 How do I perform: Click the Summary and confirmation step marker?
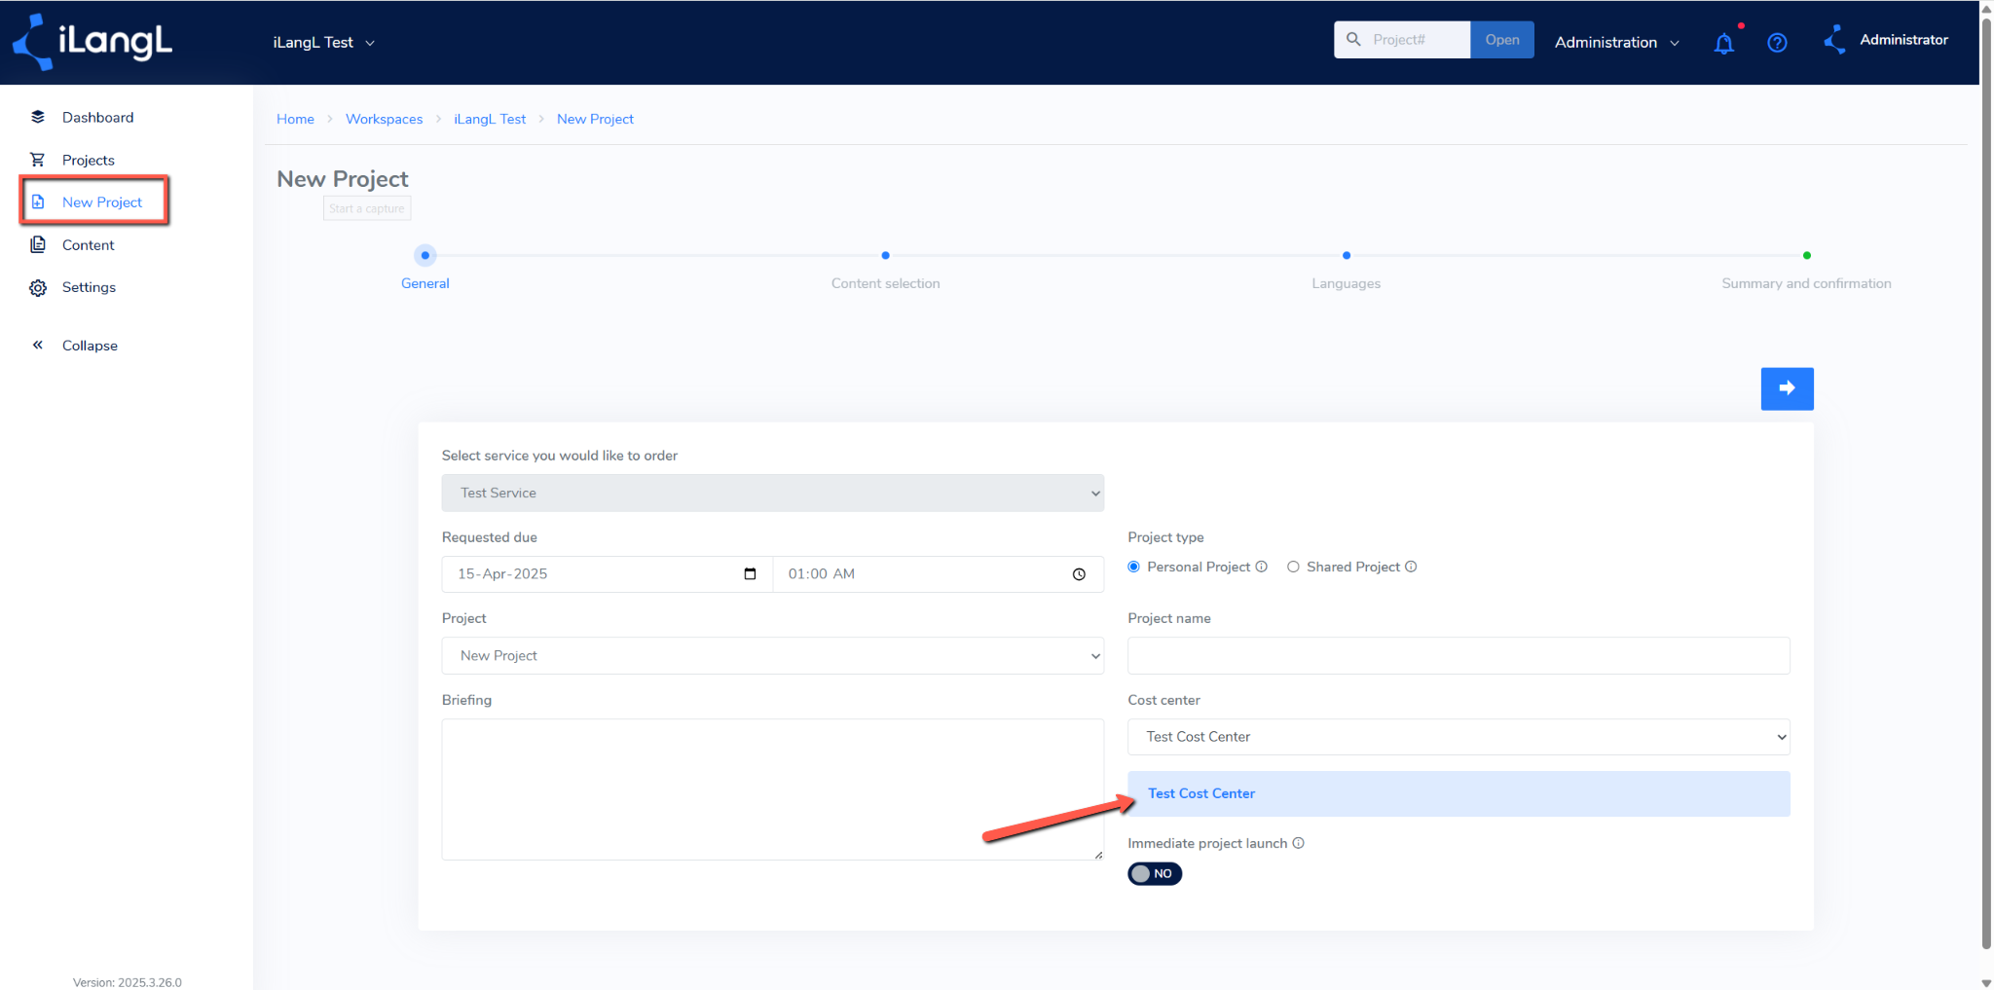tap(1806, 255)
